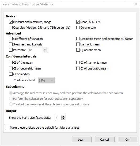This screenshot has height=146, width=140.
Task: Confirm settings with OK button
Action: click(127, 140)
